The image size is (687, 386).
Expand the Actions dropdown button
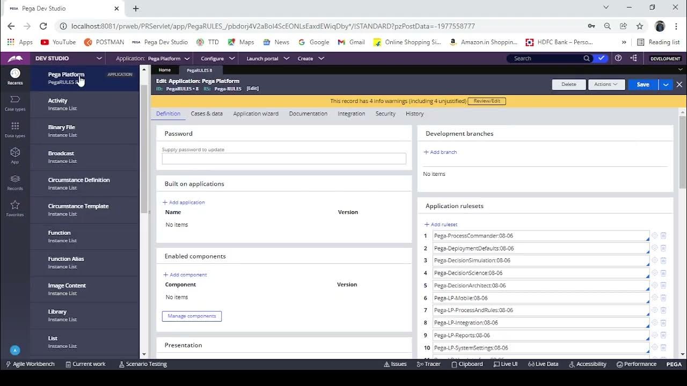click(606, 84)
